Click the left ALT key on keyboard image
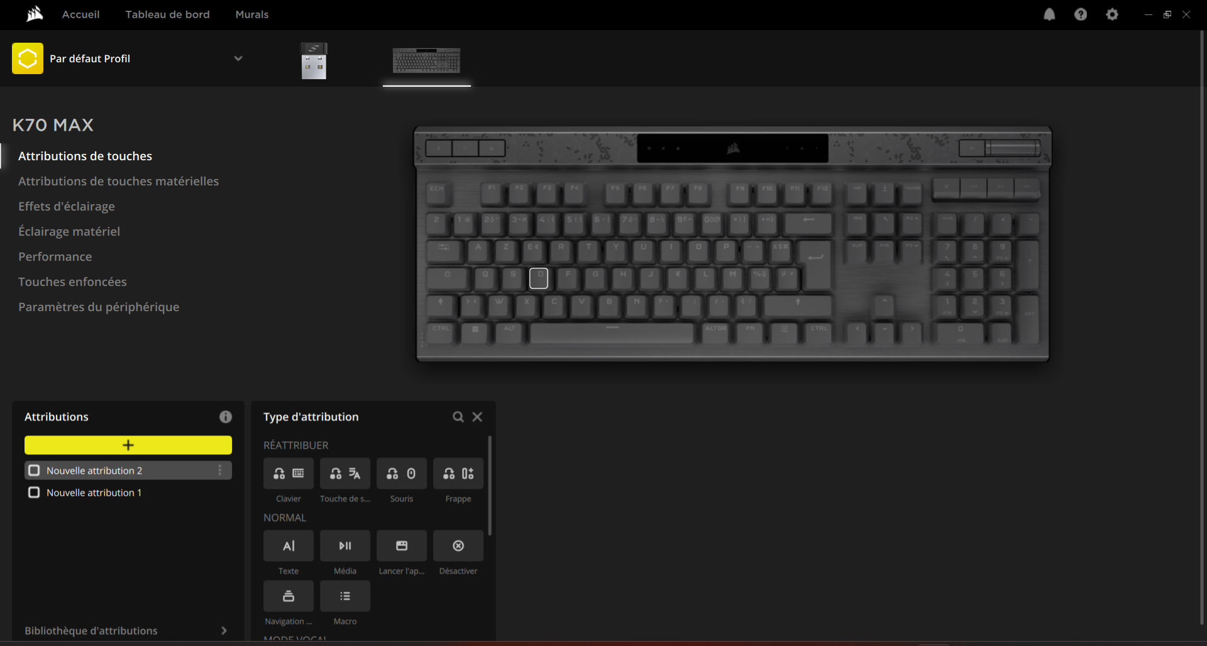1207x646 pixels. [x=509, y=333]
